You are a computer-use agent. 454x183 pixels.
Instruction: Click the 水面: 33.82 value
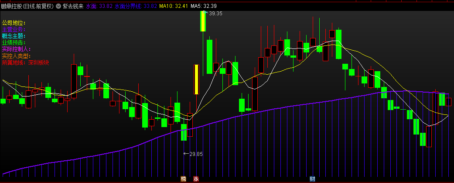click(99, 6)
